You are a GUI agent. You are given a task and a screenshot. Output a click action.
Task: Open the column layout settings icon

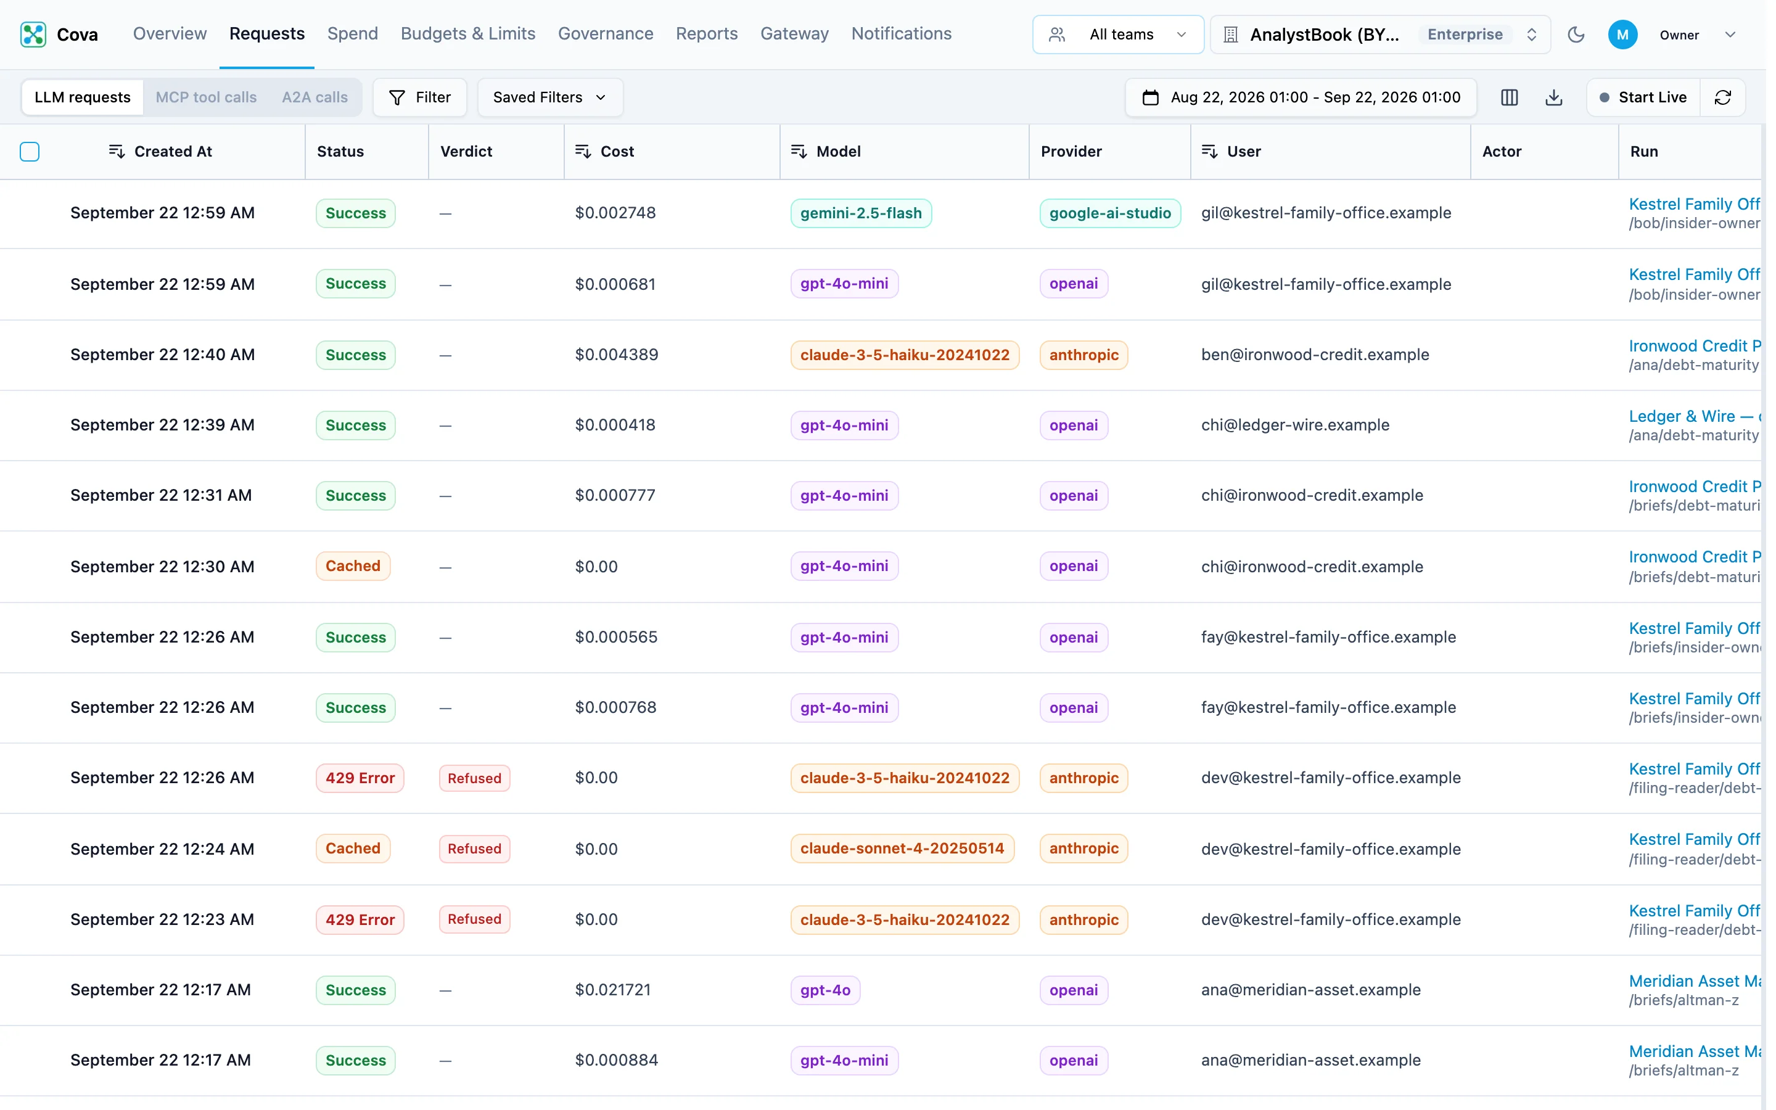coord(1509,97)
